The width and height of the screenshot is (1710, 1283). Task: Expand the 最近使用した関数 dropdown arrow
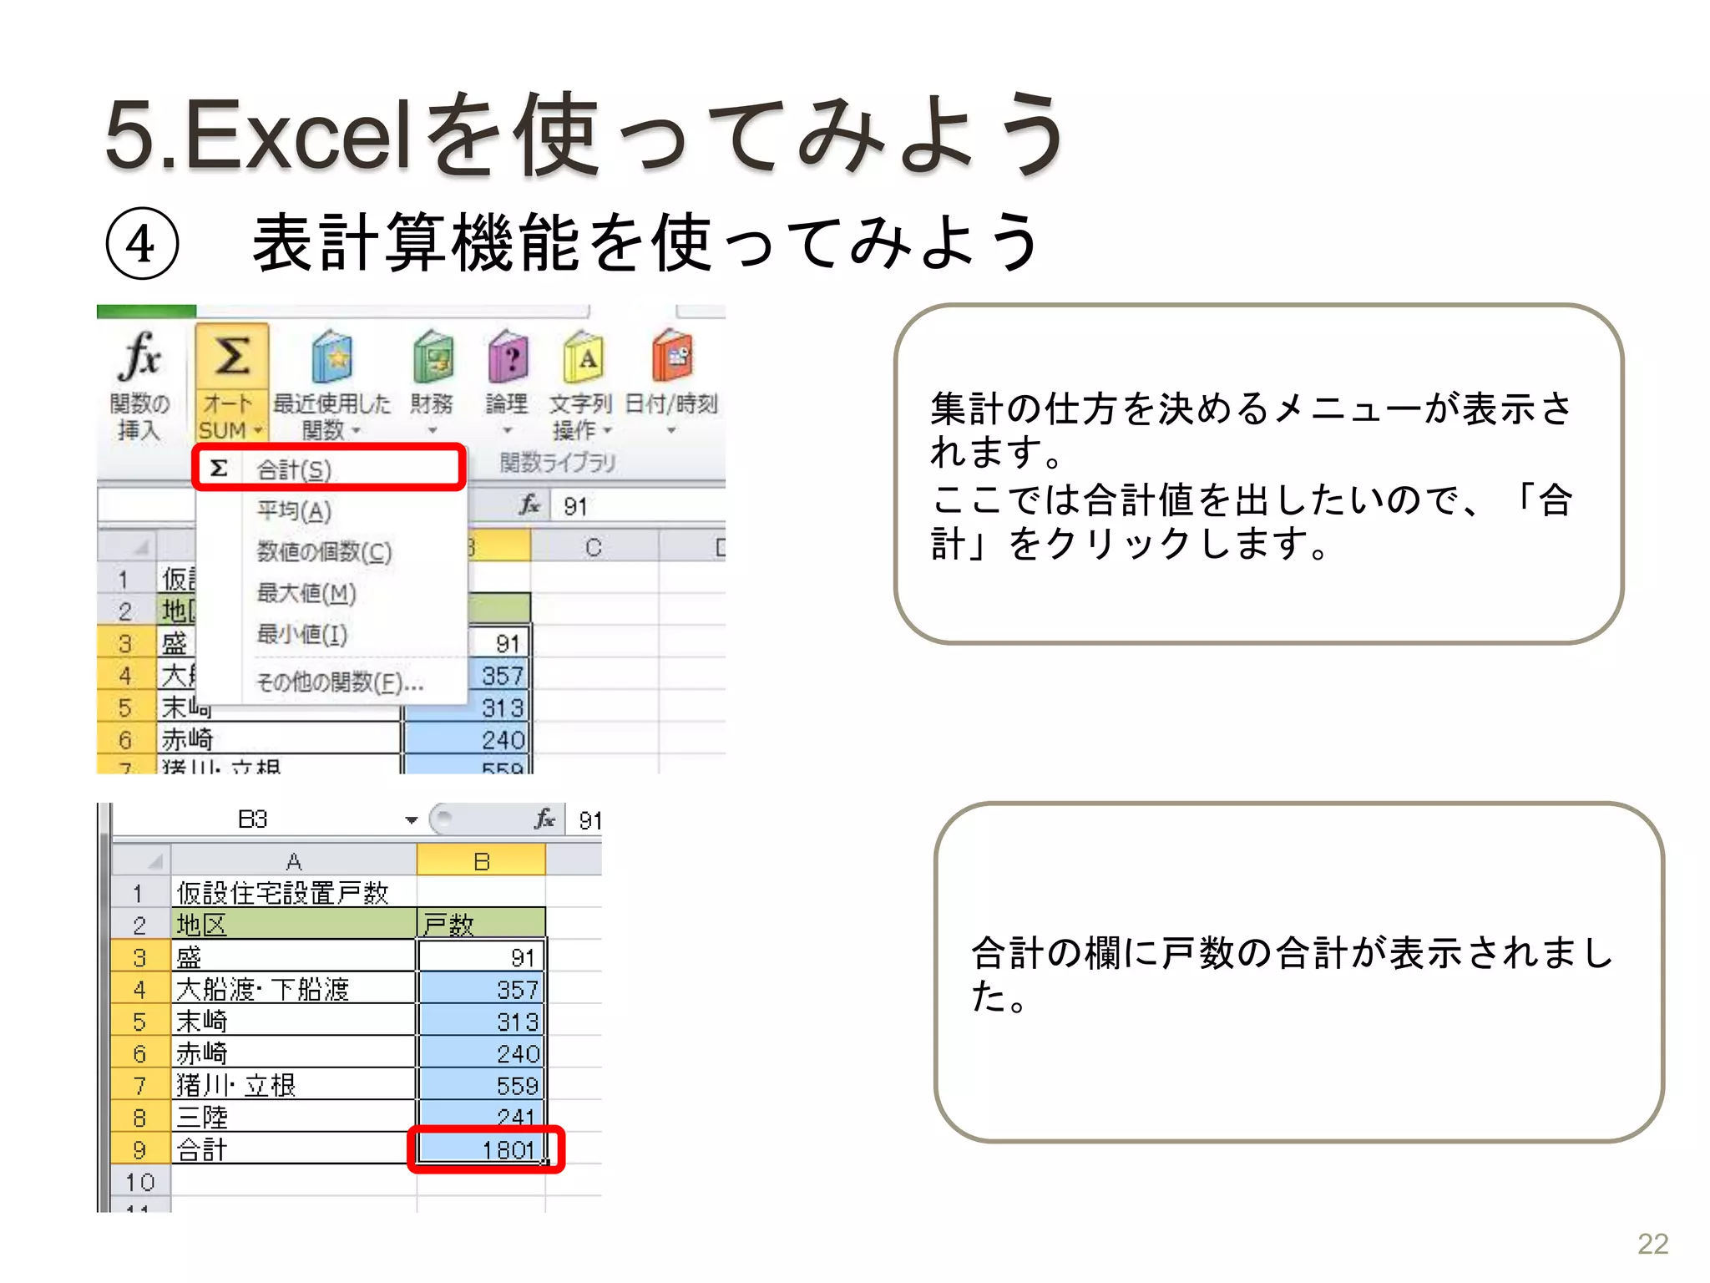coord(357,431)
